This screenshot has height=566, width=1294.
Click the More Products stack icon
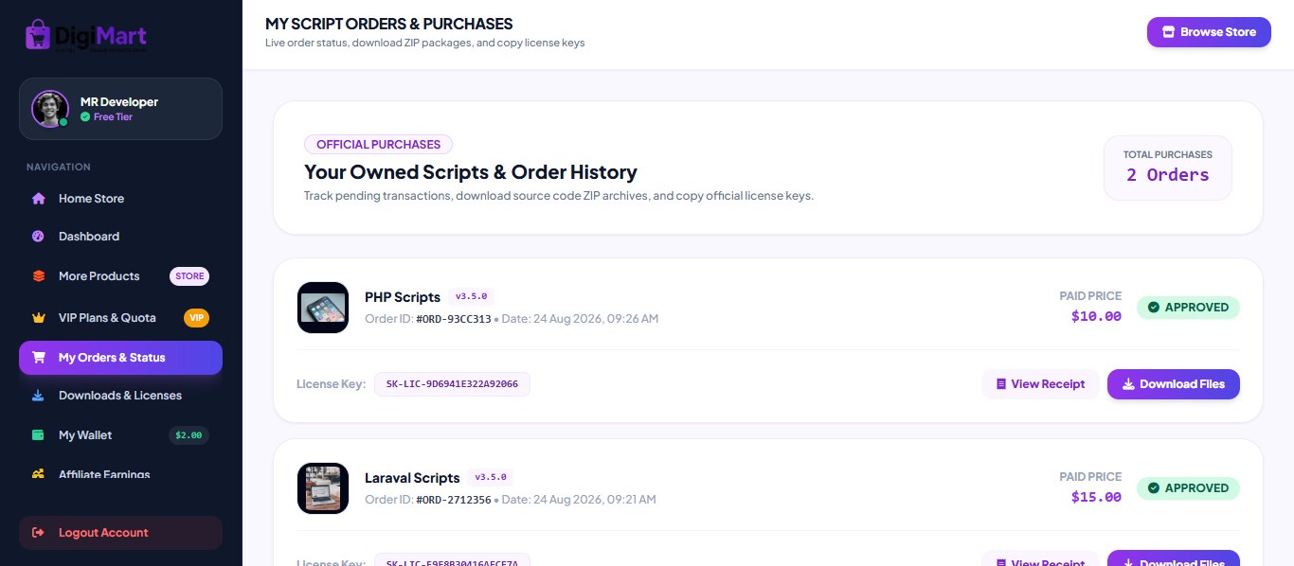pos(39,276)
